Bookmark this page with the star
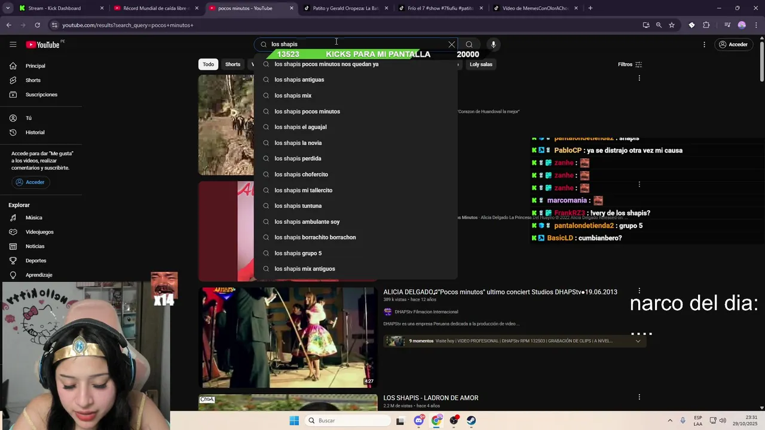 click(672, 25)
